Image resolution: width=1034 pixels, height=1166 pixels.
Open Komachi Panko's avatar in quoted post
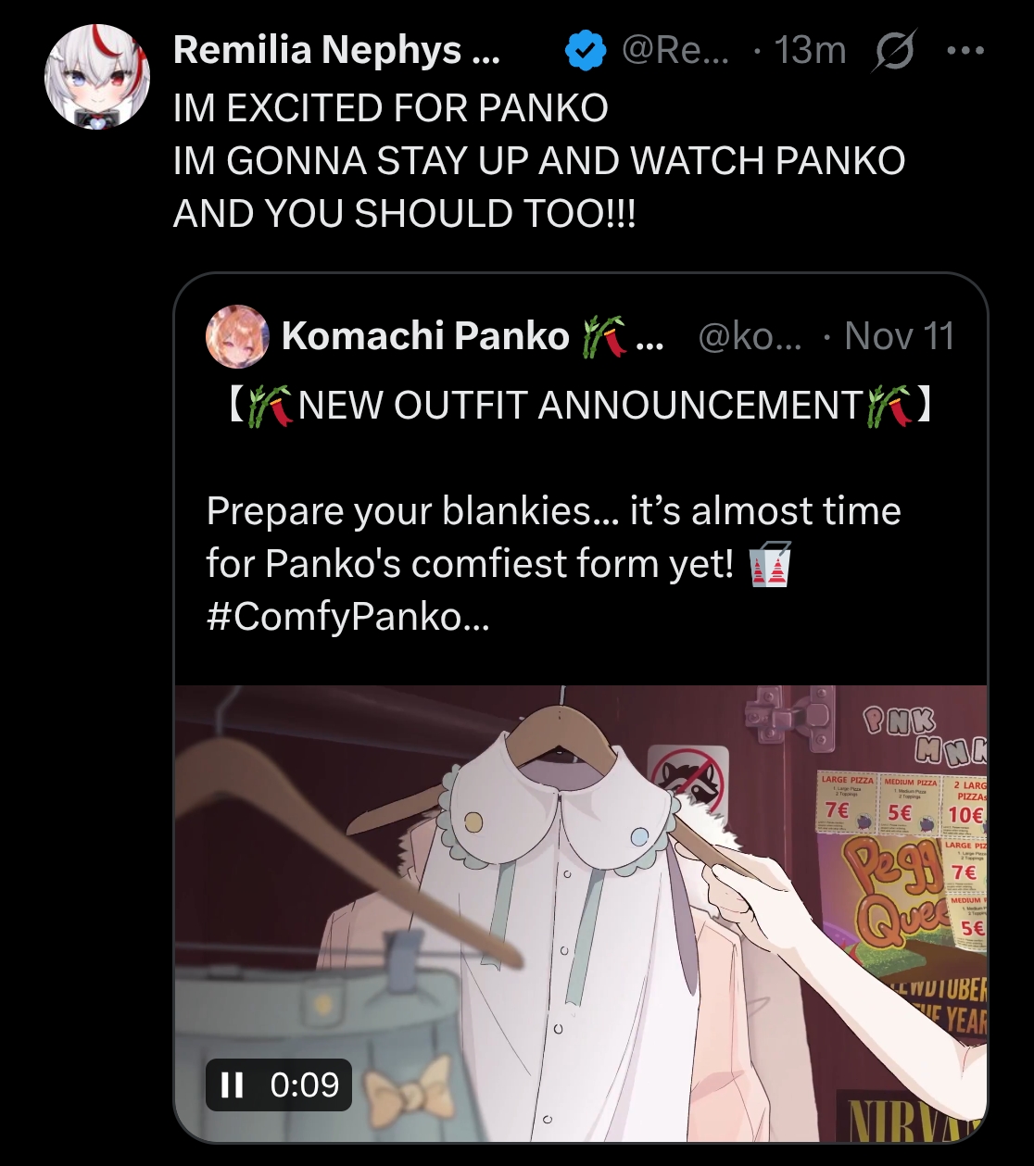point(237,336)
